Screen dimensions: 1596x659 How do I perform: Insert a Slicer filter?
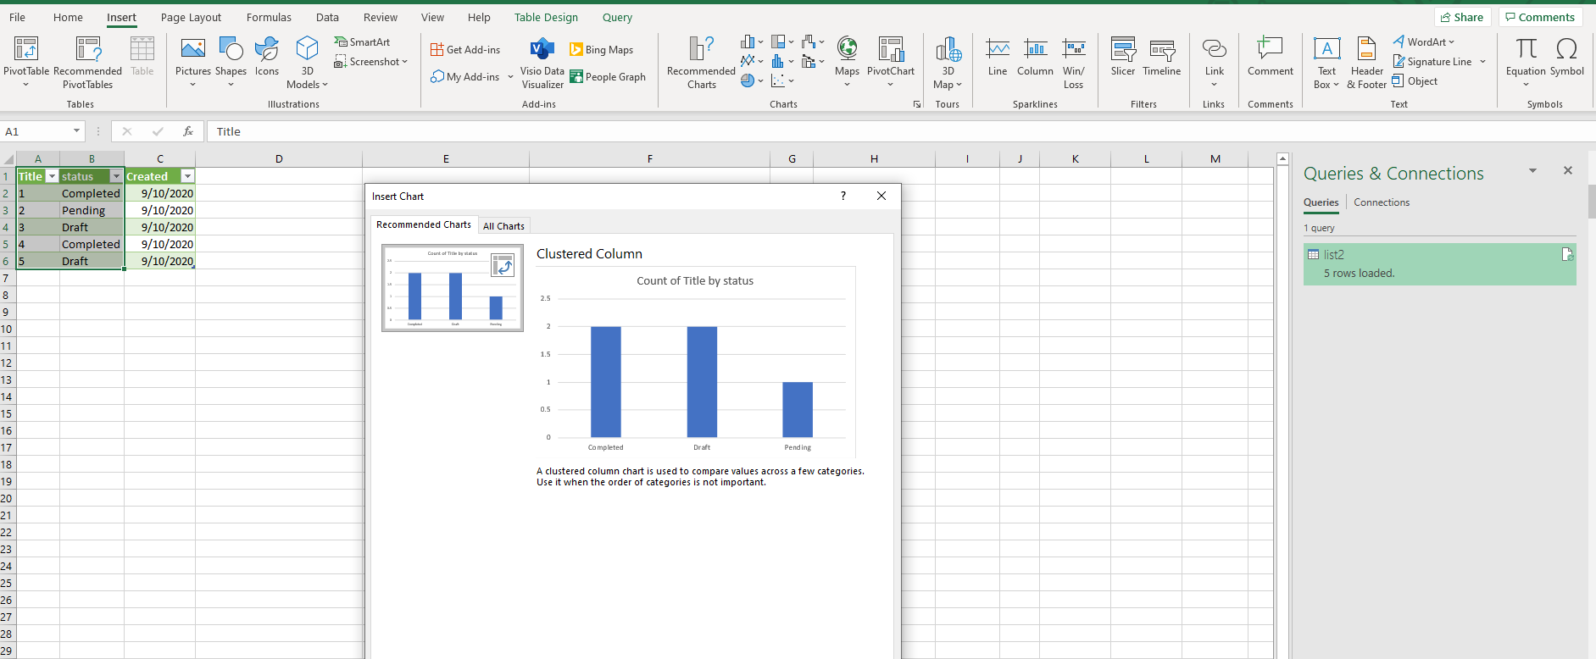click(x=1123, y=58)
